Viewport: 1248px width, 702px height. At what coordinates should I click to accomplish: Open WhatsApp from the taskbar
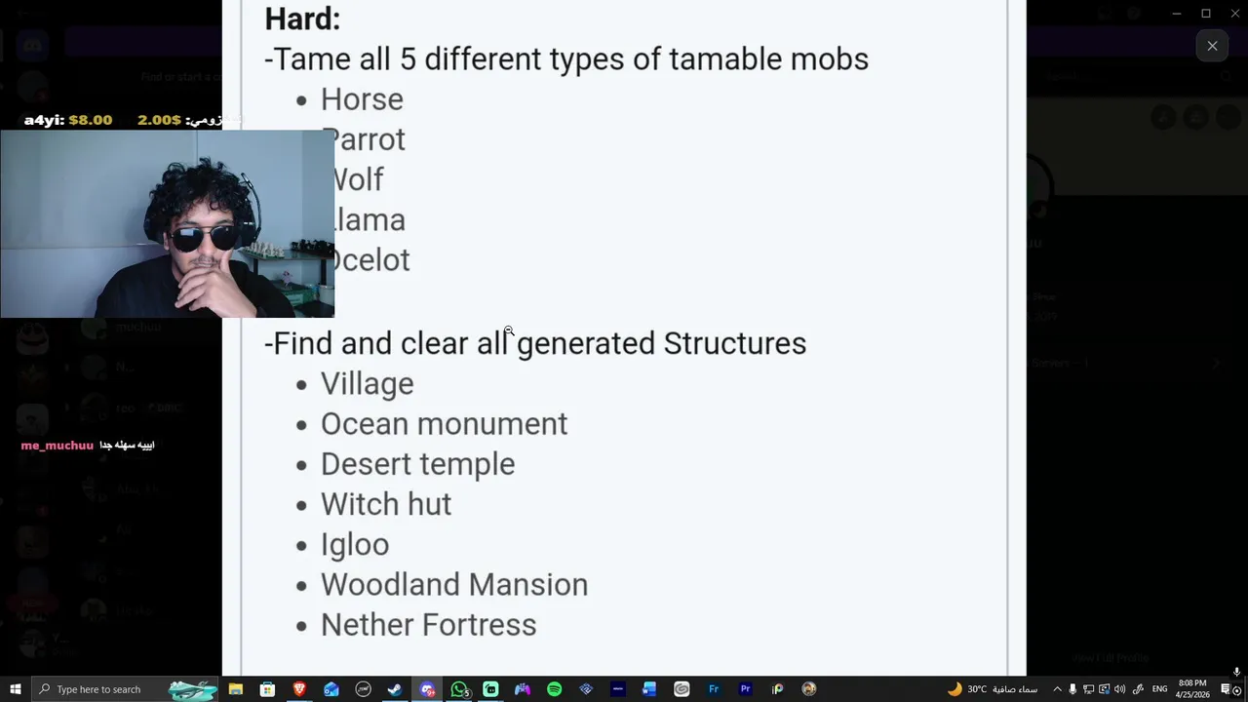coord(459,689)
